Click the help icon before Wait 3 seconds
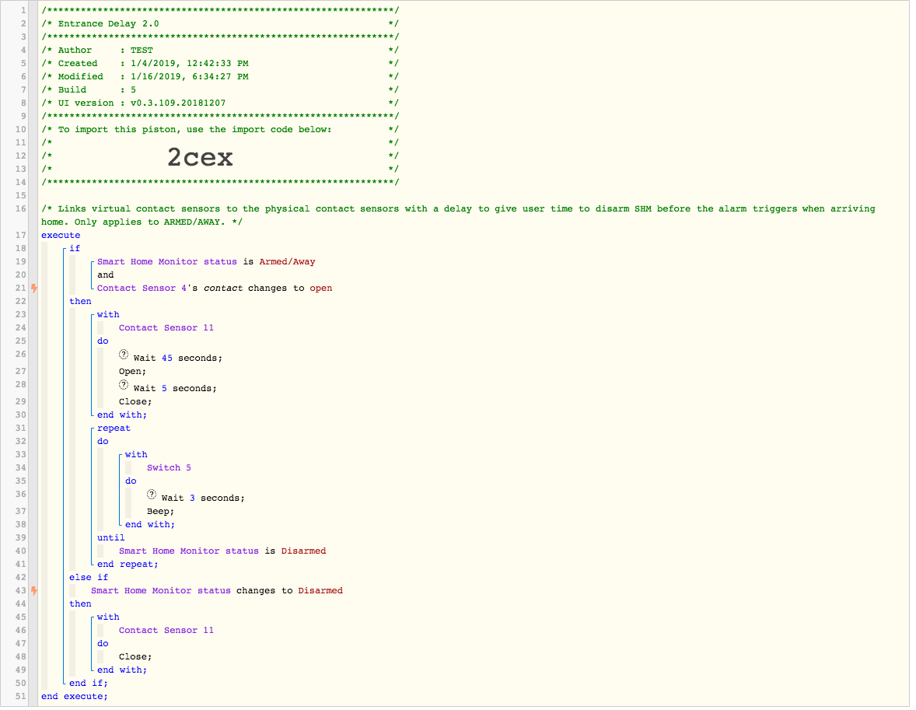916x710 pixels. tap(152, 495)
